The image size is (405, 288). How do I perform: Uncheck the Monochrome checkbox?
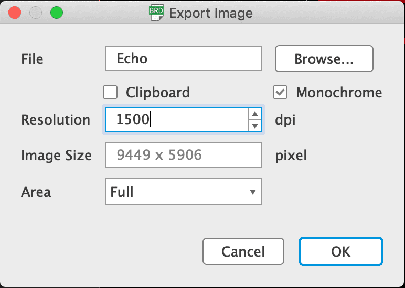pos(281,93)
